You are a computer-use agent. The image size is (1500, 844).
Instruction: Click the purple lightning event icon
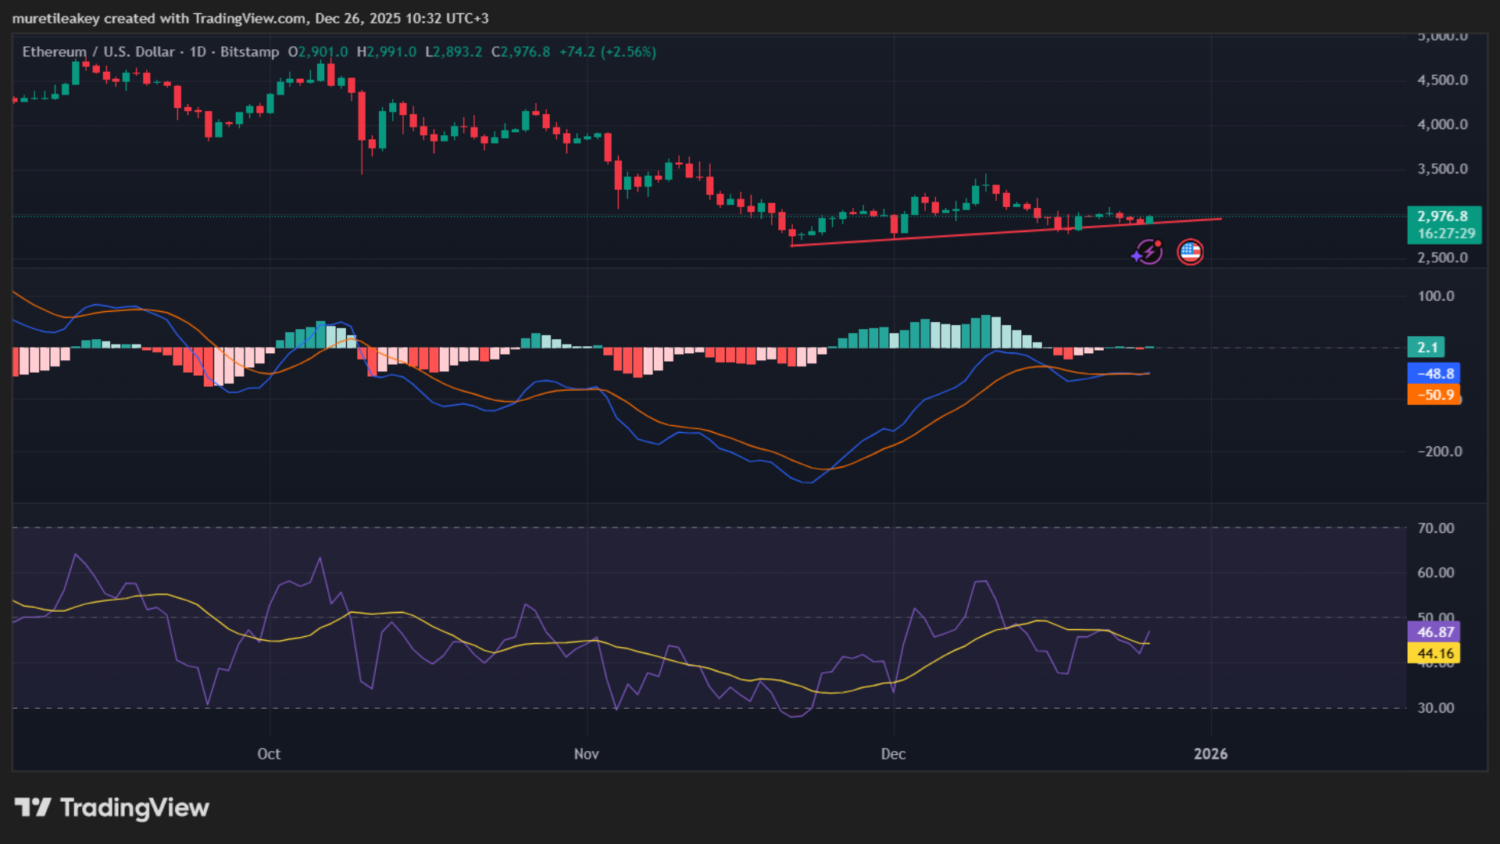1148,252
